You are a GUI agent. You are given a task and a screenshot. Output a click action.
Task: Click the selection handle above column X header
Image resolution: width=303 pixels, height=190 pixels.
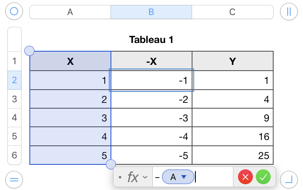(x=30, y=51)
